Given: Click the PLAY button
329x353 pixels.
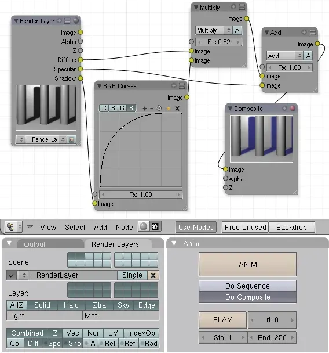Looking at the screenshot, I should [x=222, y=320].
